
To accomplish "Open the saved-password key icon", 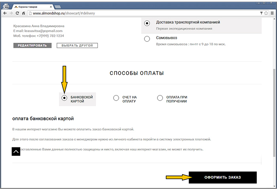I will click(x=261, y=13).
